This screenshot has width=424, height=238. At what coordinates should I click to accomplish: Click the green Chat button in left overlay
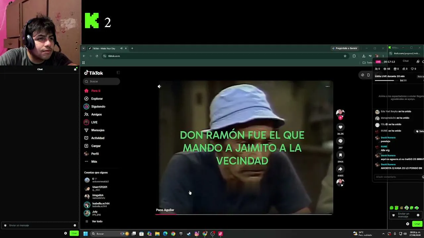[x=74, y=233]
